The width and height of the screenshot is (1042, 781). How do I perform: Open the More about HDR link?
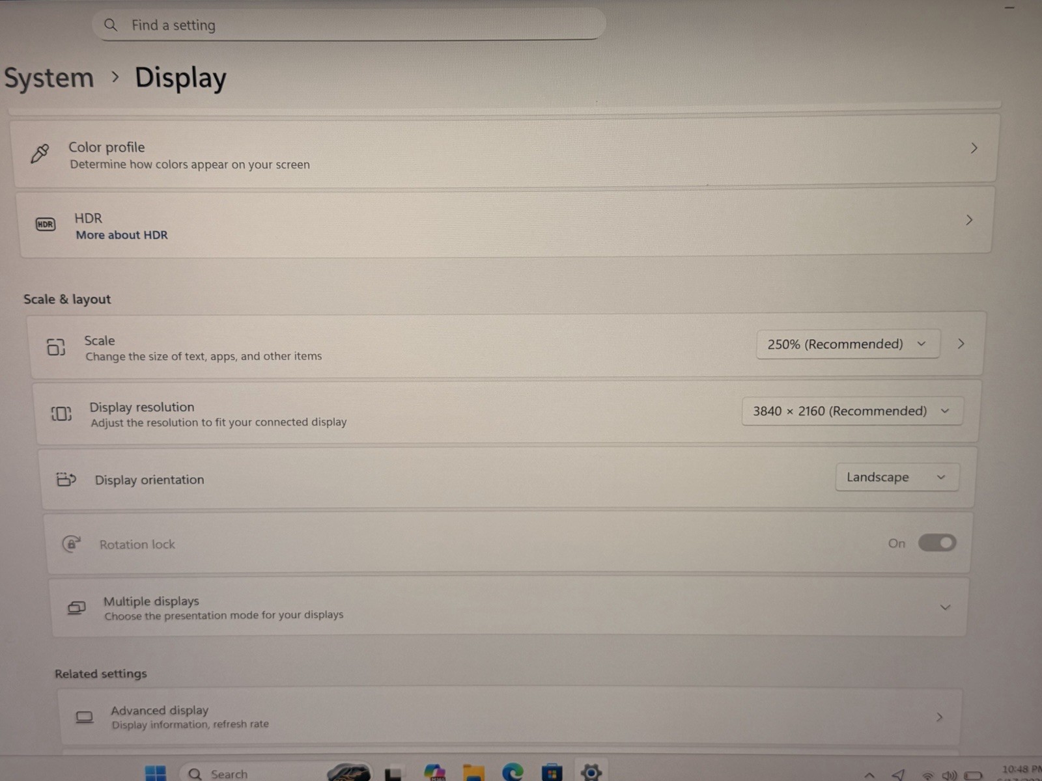[x=122, y=235]
